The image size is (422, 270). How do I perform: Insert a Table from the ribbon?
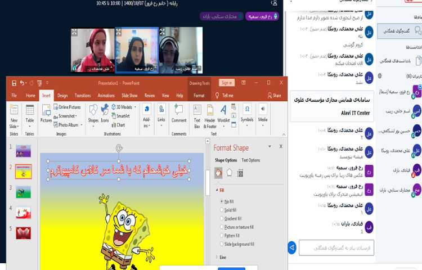tap(30, 116)
